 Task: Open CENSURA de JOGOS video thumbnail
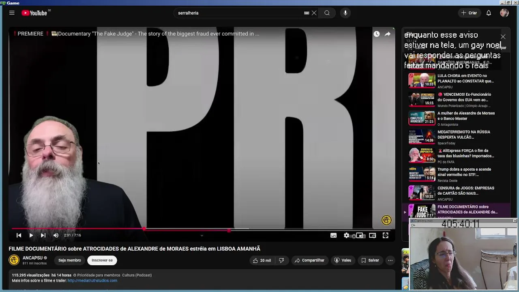(x=422, y=192)
